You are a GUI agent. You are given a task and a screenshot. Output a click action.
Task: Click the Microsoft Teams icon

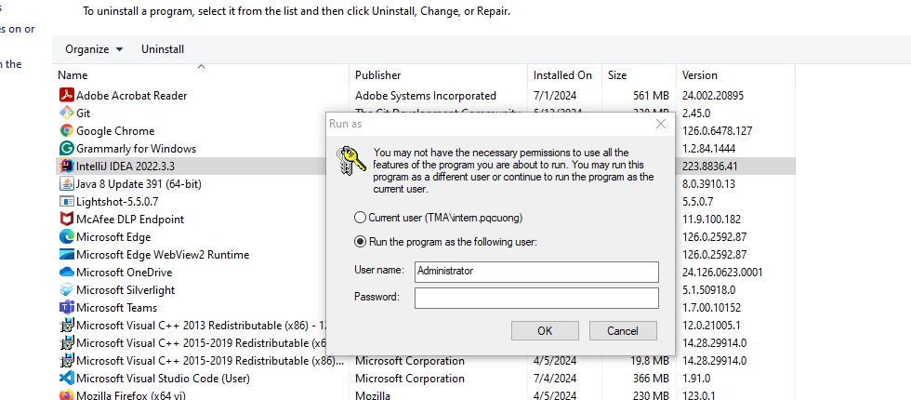(x=66, y=307)
